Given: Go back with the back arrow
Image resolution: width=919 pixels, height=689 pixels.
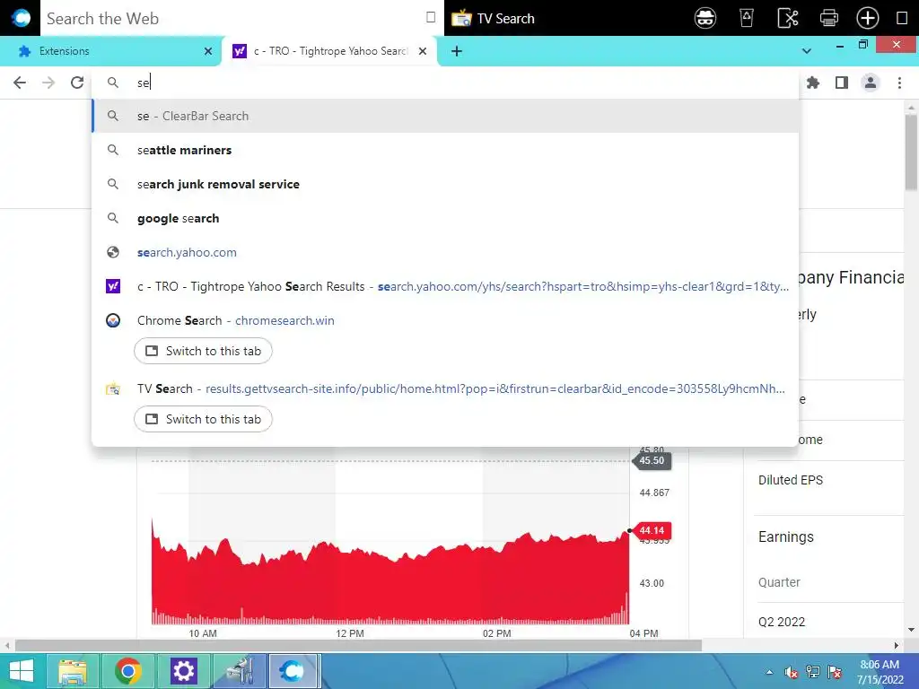Looking at the screenshot, I should tap(20, 83).
